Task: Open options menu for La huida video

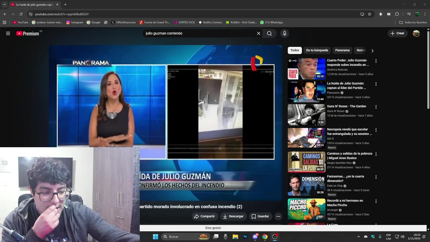Action: (376, 84)
